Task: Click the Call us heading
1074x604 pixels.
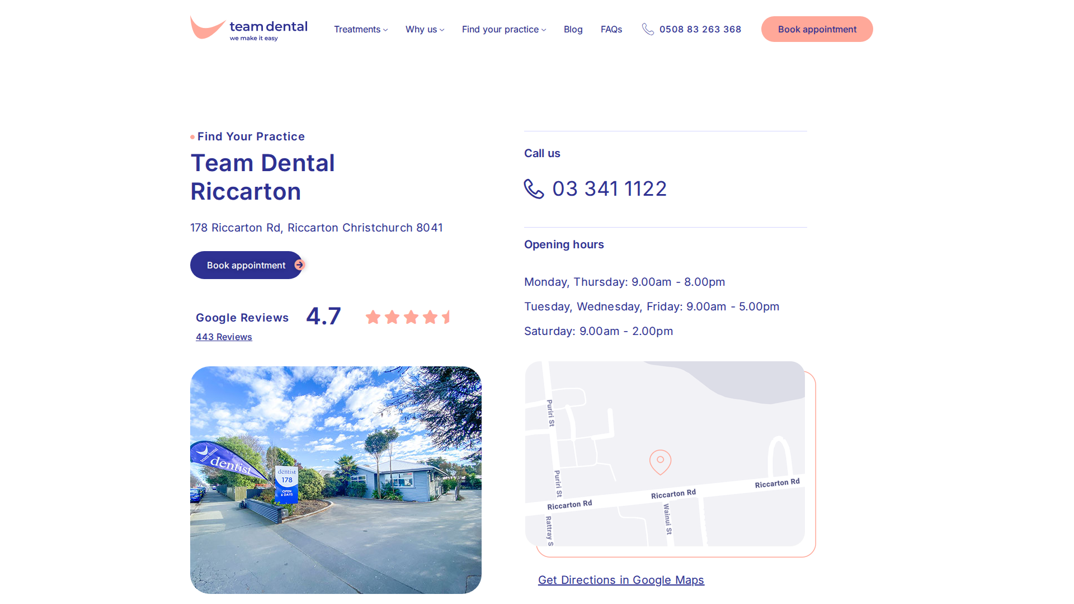Action: pos(542,153)
